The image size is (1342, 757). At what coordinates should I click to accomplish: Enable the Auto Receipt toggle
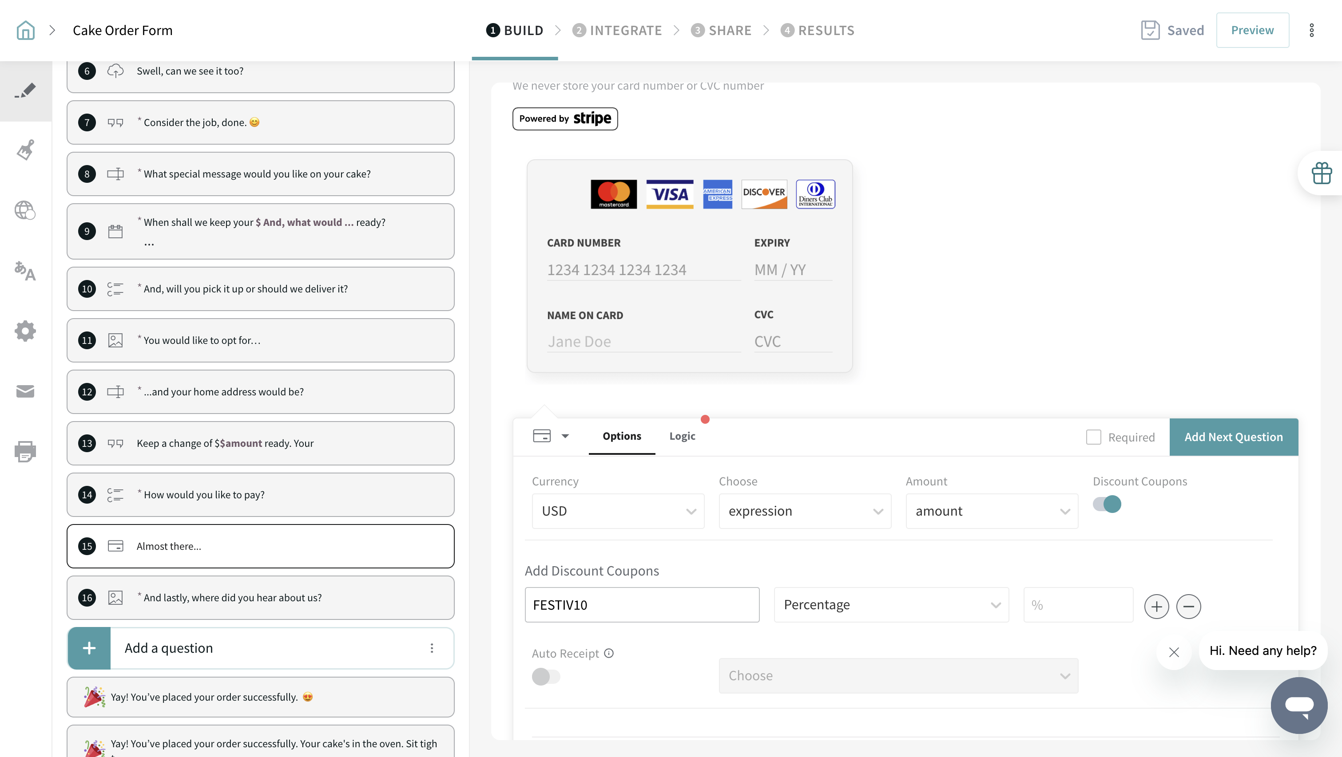pyautogui.click(x=545, y=677)
